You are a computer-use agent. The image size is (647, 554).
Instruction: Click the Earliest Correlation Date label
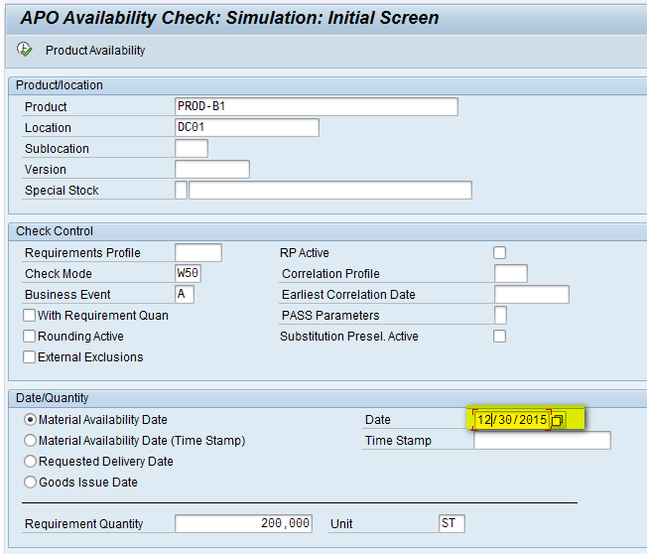coord(348,295)
